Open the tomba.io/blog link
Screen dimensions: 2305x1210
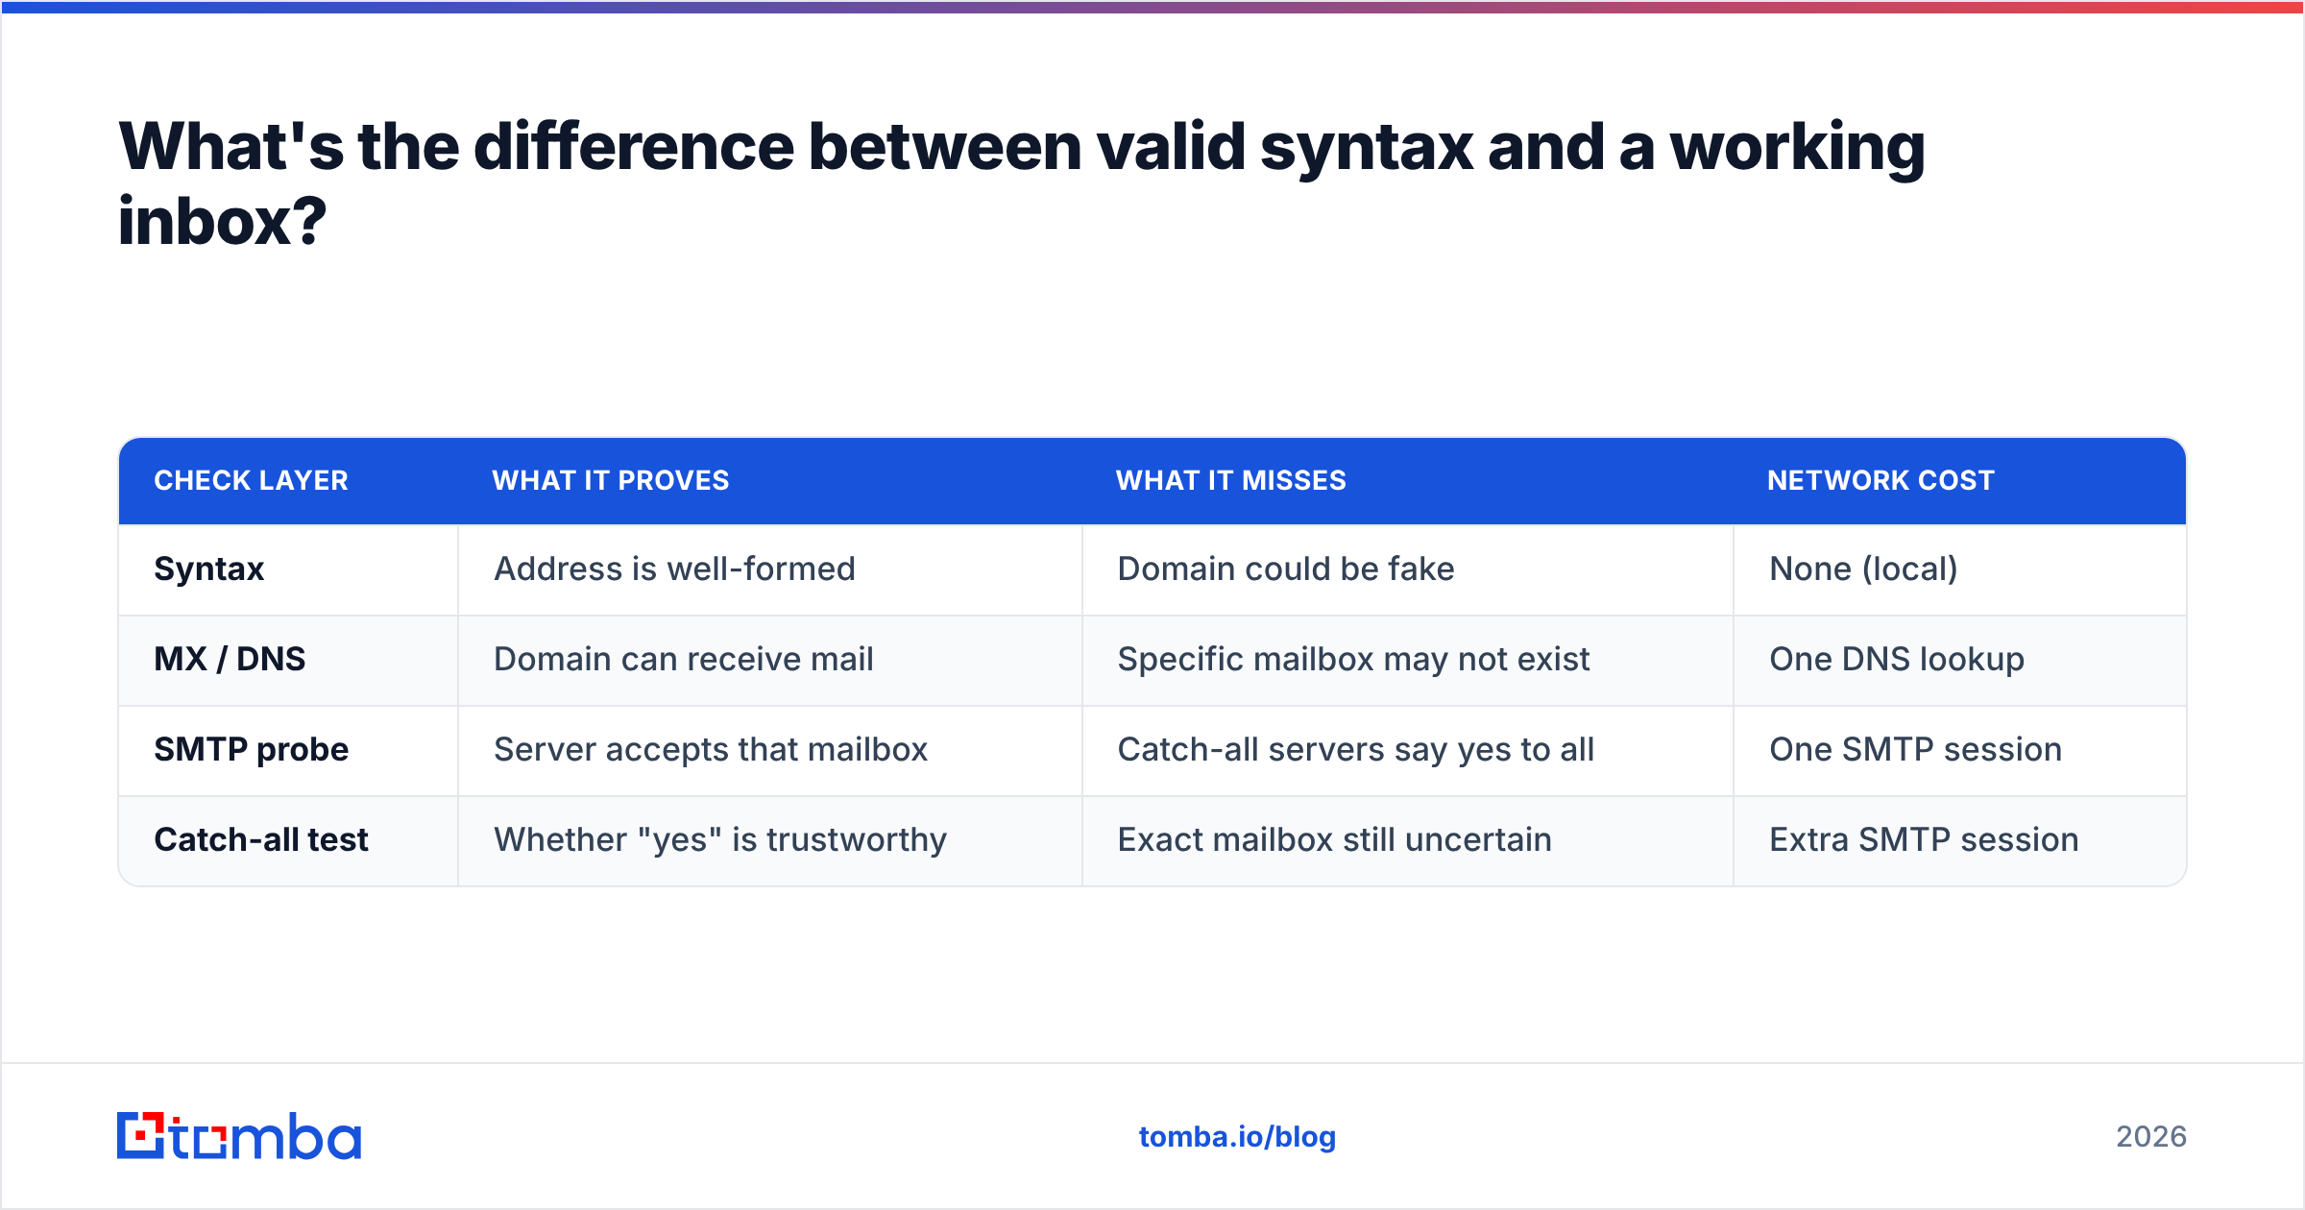click(1237, 1137)
